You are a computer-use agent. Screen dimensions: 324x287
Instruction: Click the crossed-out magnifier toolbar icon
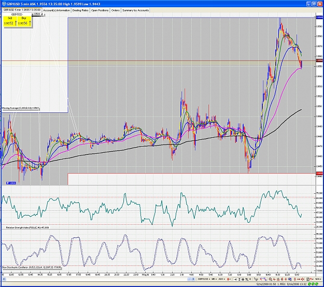(247, 279)
